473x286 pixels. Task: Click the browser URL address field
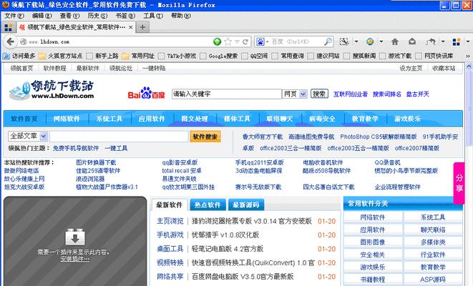[120, 42]
